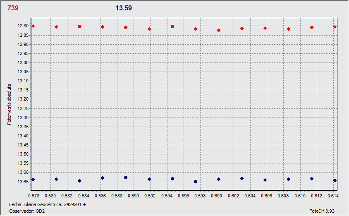Click y-axis label 13.25
The image size is (349, 216).
pyautogui.click(x=23, y=108)
